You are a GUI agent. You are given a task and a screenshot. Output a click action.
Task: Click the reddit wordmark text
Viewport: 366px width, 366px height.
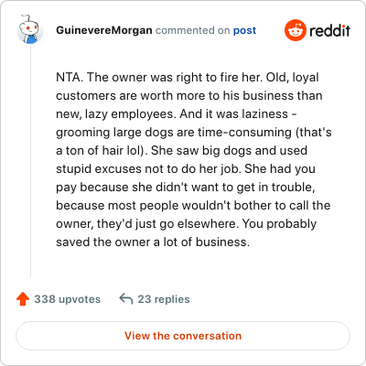tap(330, 30)
